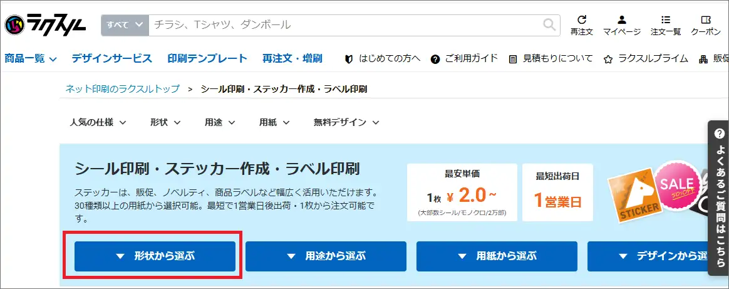Expand the 人気の仕様 filter
This screenshot has width=729, height=289.
(98, 122)
